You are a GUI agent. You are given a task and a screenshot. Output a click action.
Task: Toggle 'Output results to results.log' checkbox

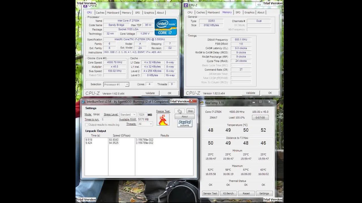click(87, 125)
